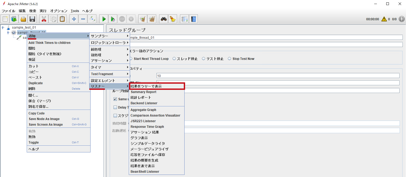Expand the Test Fragment submenu
The width and height of the screenshot is (406, 177).
tap(110, 74)
